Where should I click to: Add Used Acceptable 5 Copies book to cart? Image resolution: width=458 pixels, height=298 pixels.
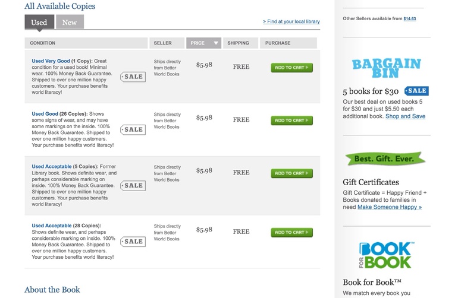coord(291,173)
